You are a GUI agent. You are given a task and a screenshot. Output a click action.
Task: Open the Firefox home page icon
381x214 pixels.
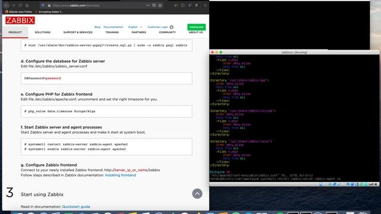click(x=27, y=5)
